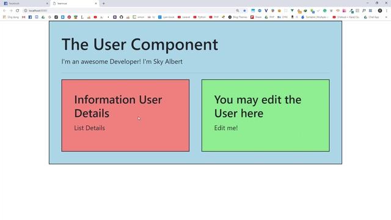Screen dimensions: 391x220
Task: Open the Python YouTube bookmark
Action: coord(200,17)
